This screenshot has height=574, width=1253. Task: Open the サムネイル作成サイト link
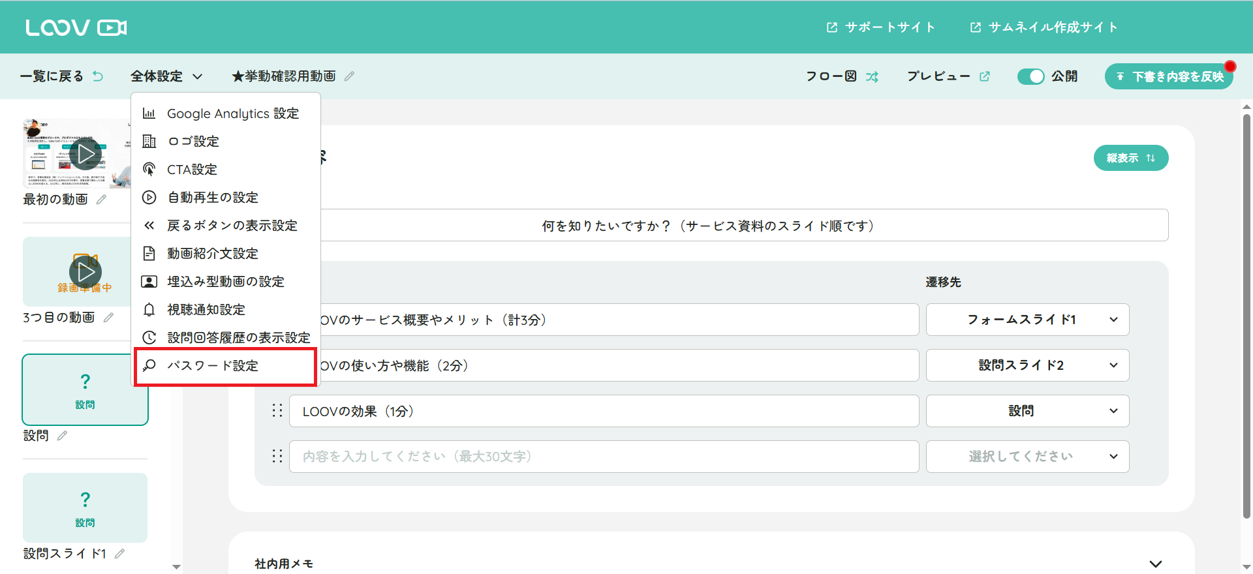[1044, 27]
